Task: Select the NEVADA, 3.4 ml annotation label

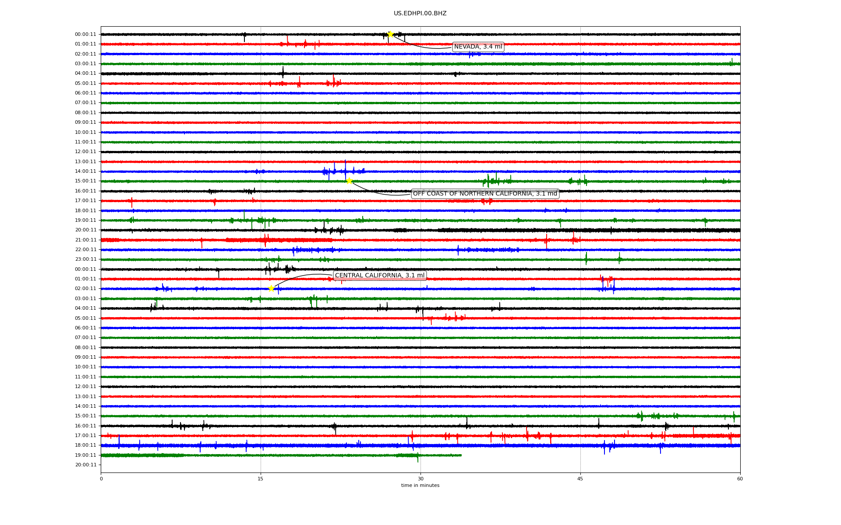Action: click(478, 47)
